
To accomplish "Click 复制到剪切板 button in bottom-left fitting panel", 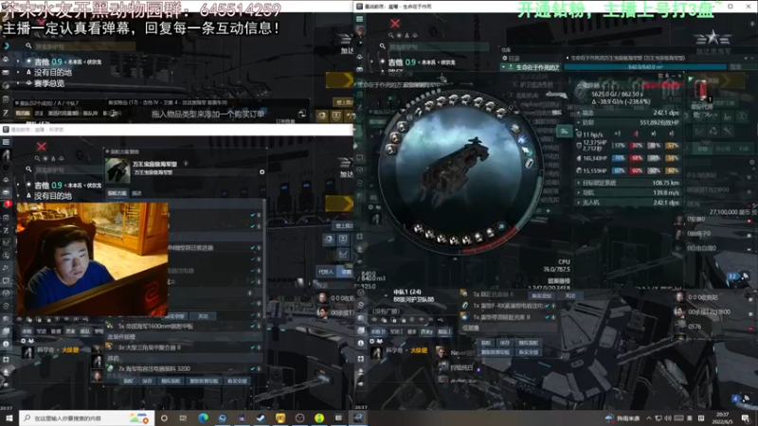I will [204, 382].
